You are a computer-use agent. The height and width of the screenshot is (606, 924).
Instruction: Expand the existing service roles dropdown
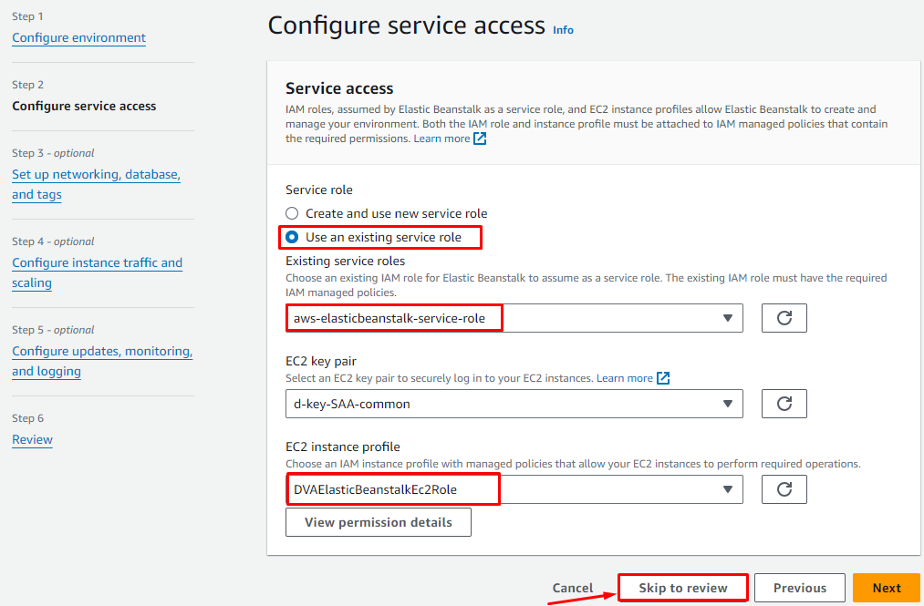pyautogui.click(x=514, y=318)
